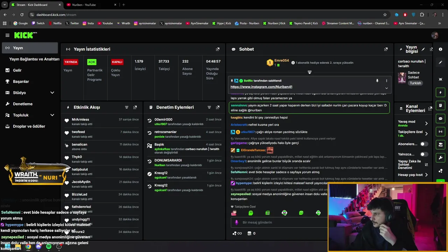Screen dimensions: 448x252
Task: Click the Turkish language tag
Action: coord(415,83)
